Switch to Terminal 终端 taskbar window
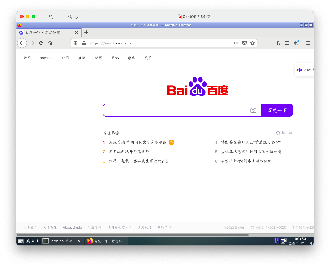Screen dimensions: 330x267 pyautogui.click(x=63, y=241)
